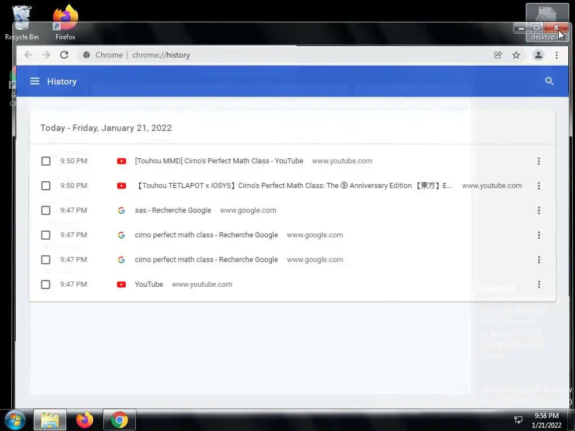This screenshot has height=431, width=575.
Task: Open the History hamburger menu
Action: tap(35, 81)
